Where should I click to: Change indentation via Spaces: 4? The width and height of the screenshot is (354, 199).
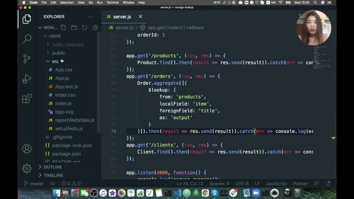click(219, 184)
